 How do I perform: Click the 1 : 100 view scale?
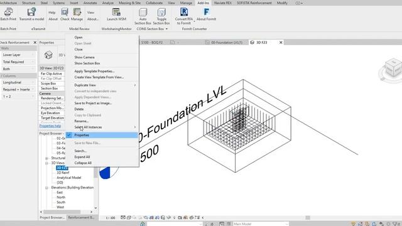point(111,218)
